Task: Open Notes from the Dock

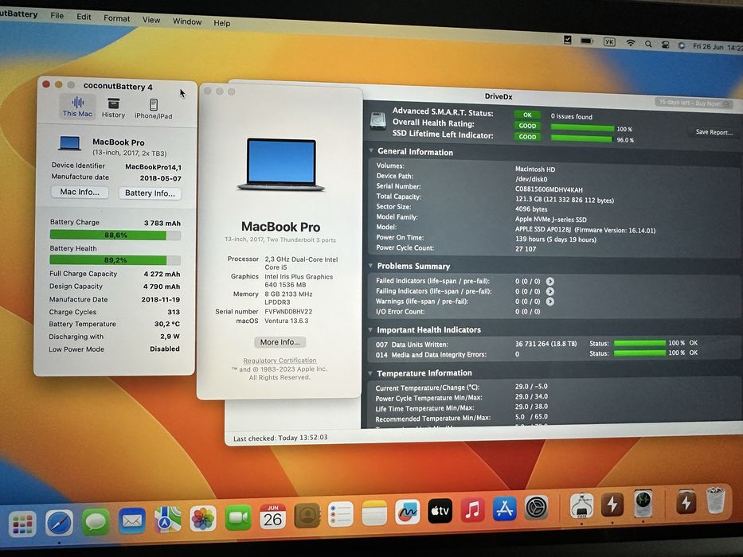Action: [x=374, y=513]
